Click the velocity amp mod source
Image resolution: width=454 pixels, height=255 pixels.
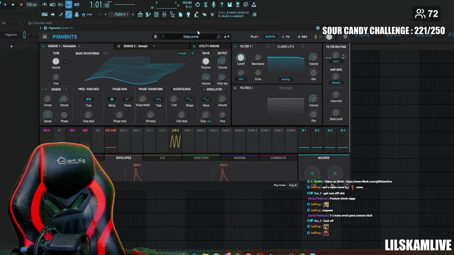pyautogui.click(x=336, y=83)
